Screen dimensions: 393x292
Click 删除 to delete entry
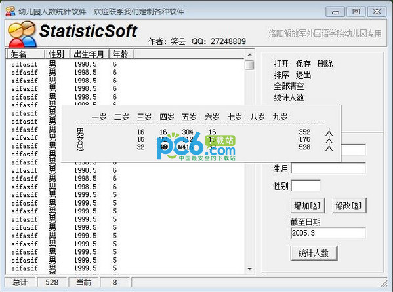(325, 64)
